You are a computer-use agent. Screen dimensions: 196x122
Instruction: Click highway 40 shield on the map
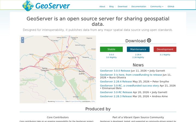77,65
